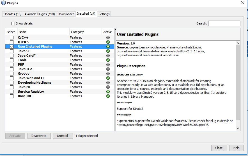Image resolution: width=248 pixels, height=156 pixels.
Task: Click description scrollbar up arrow
Action: click(238, 43)
